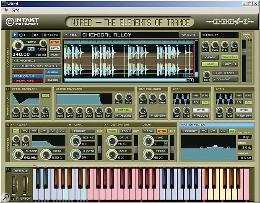The height and width of the screenshot is (203, 260).
Task: Select the fifth filter shape icon in Filter
Action: (52, 131)
